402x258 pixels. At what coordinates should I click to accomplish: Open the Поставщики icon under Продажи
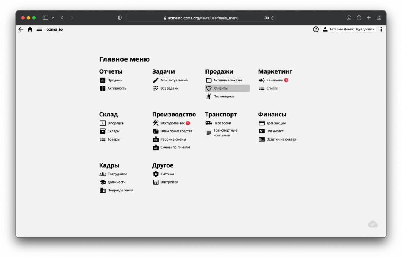point(209,96)
